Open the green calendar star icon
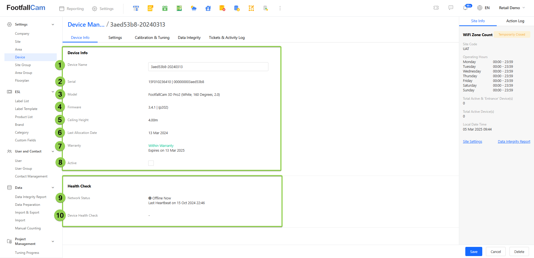This screenshot has width=534, height=258. pos(165,8)
